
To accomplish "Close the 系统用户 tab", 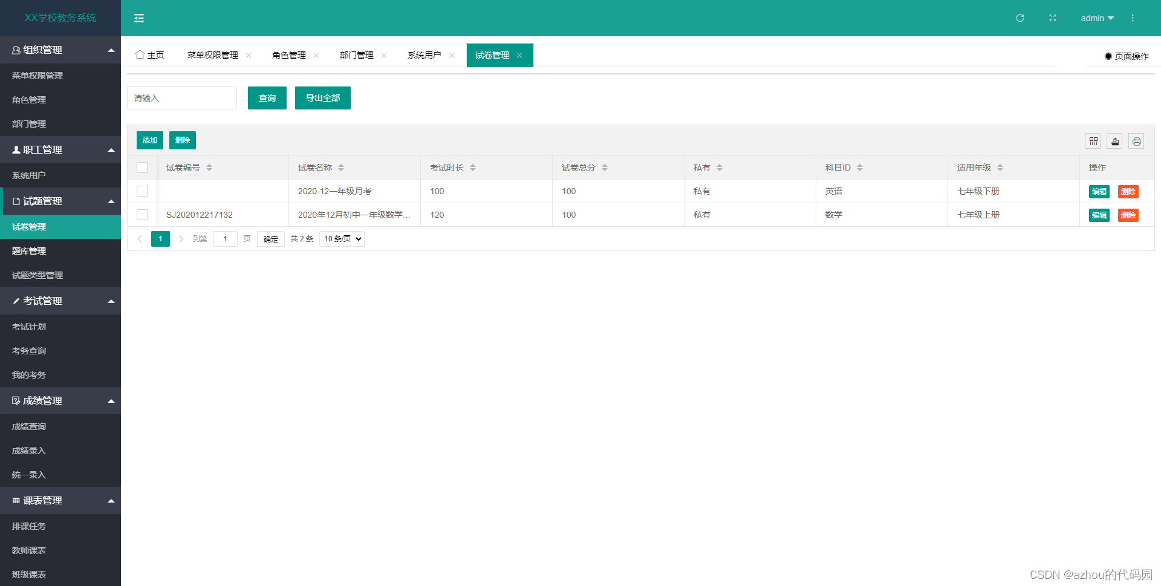I will pos(452,55).
